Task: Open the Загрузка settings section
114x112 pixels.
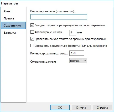Action: point(10,33)
